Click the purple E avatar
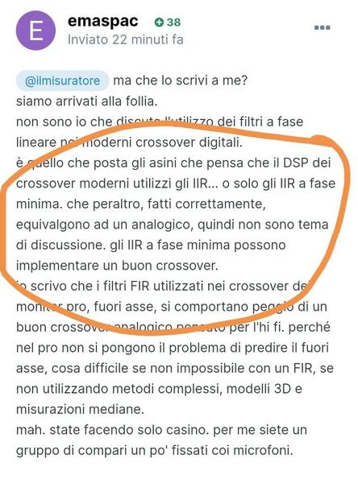 (x=35, y=31)
